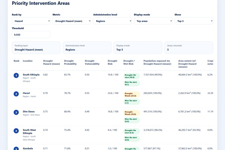225x150 pixels.
Task: Open the Administrative level dropdown showing Regions
Action: (x=112, y=21)
